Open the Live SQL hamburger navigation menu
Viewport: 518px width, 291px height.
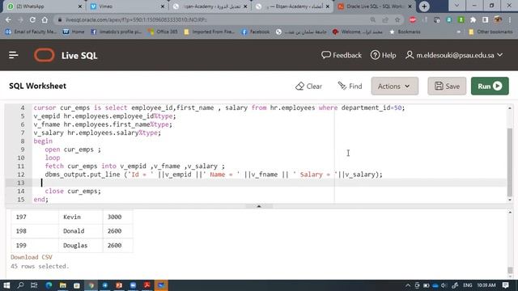[13, 55]
